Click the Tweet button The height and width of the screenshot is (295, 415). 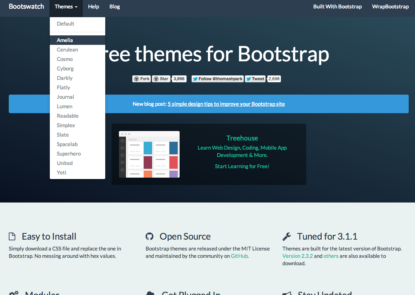click(x=255, y=79)
